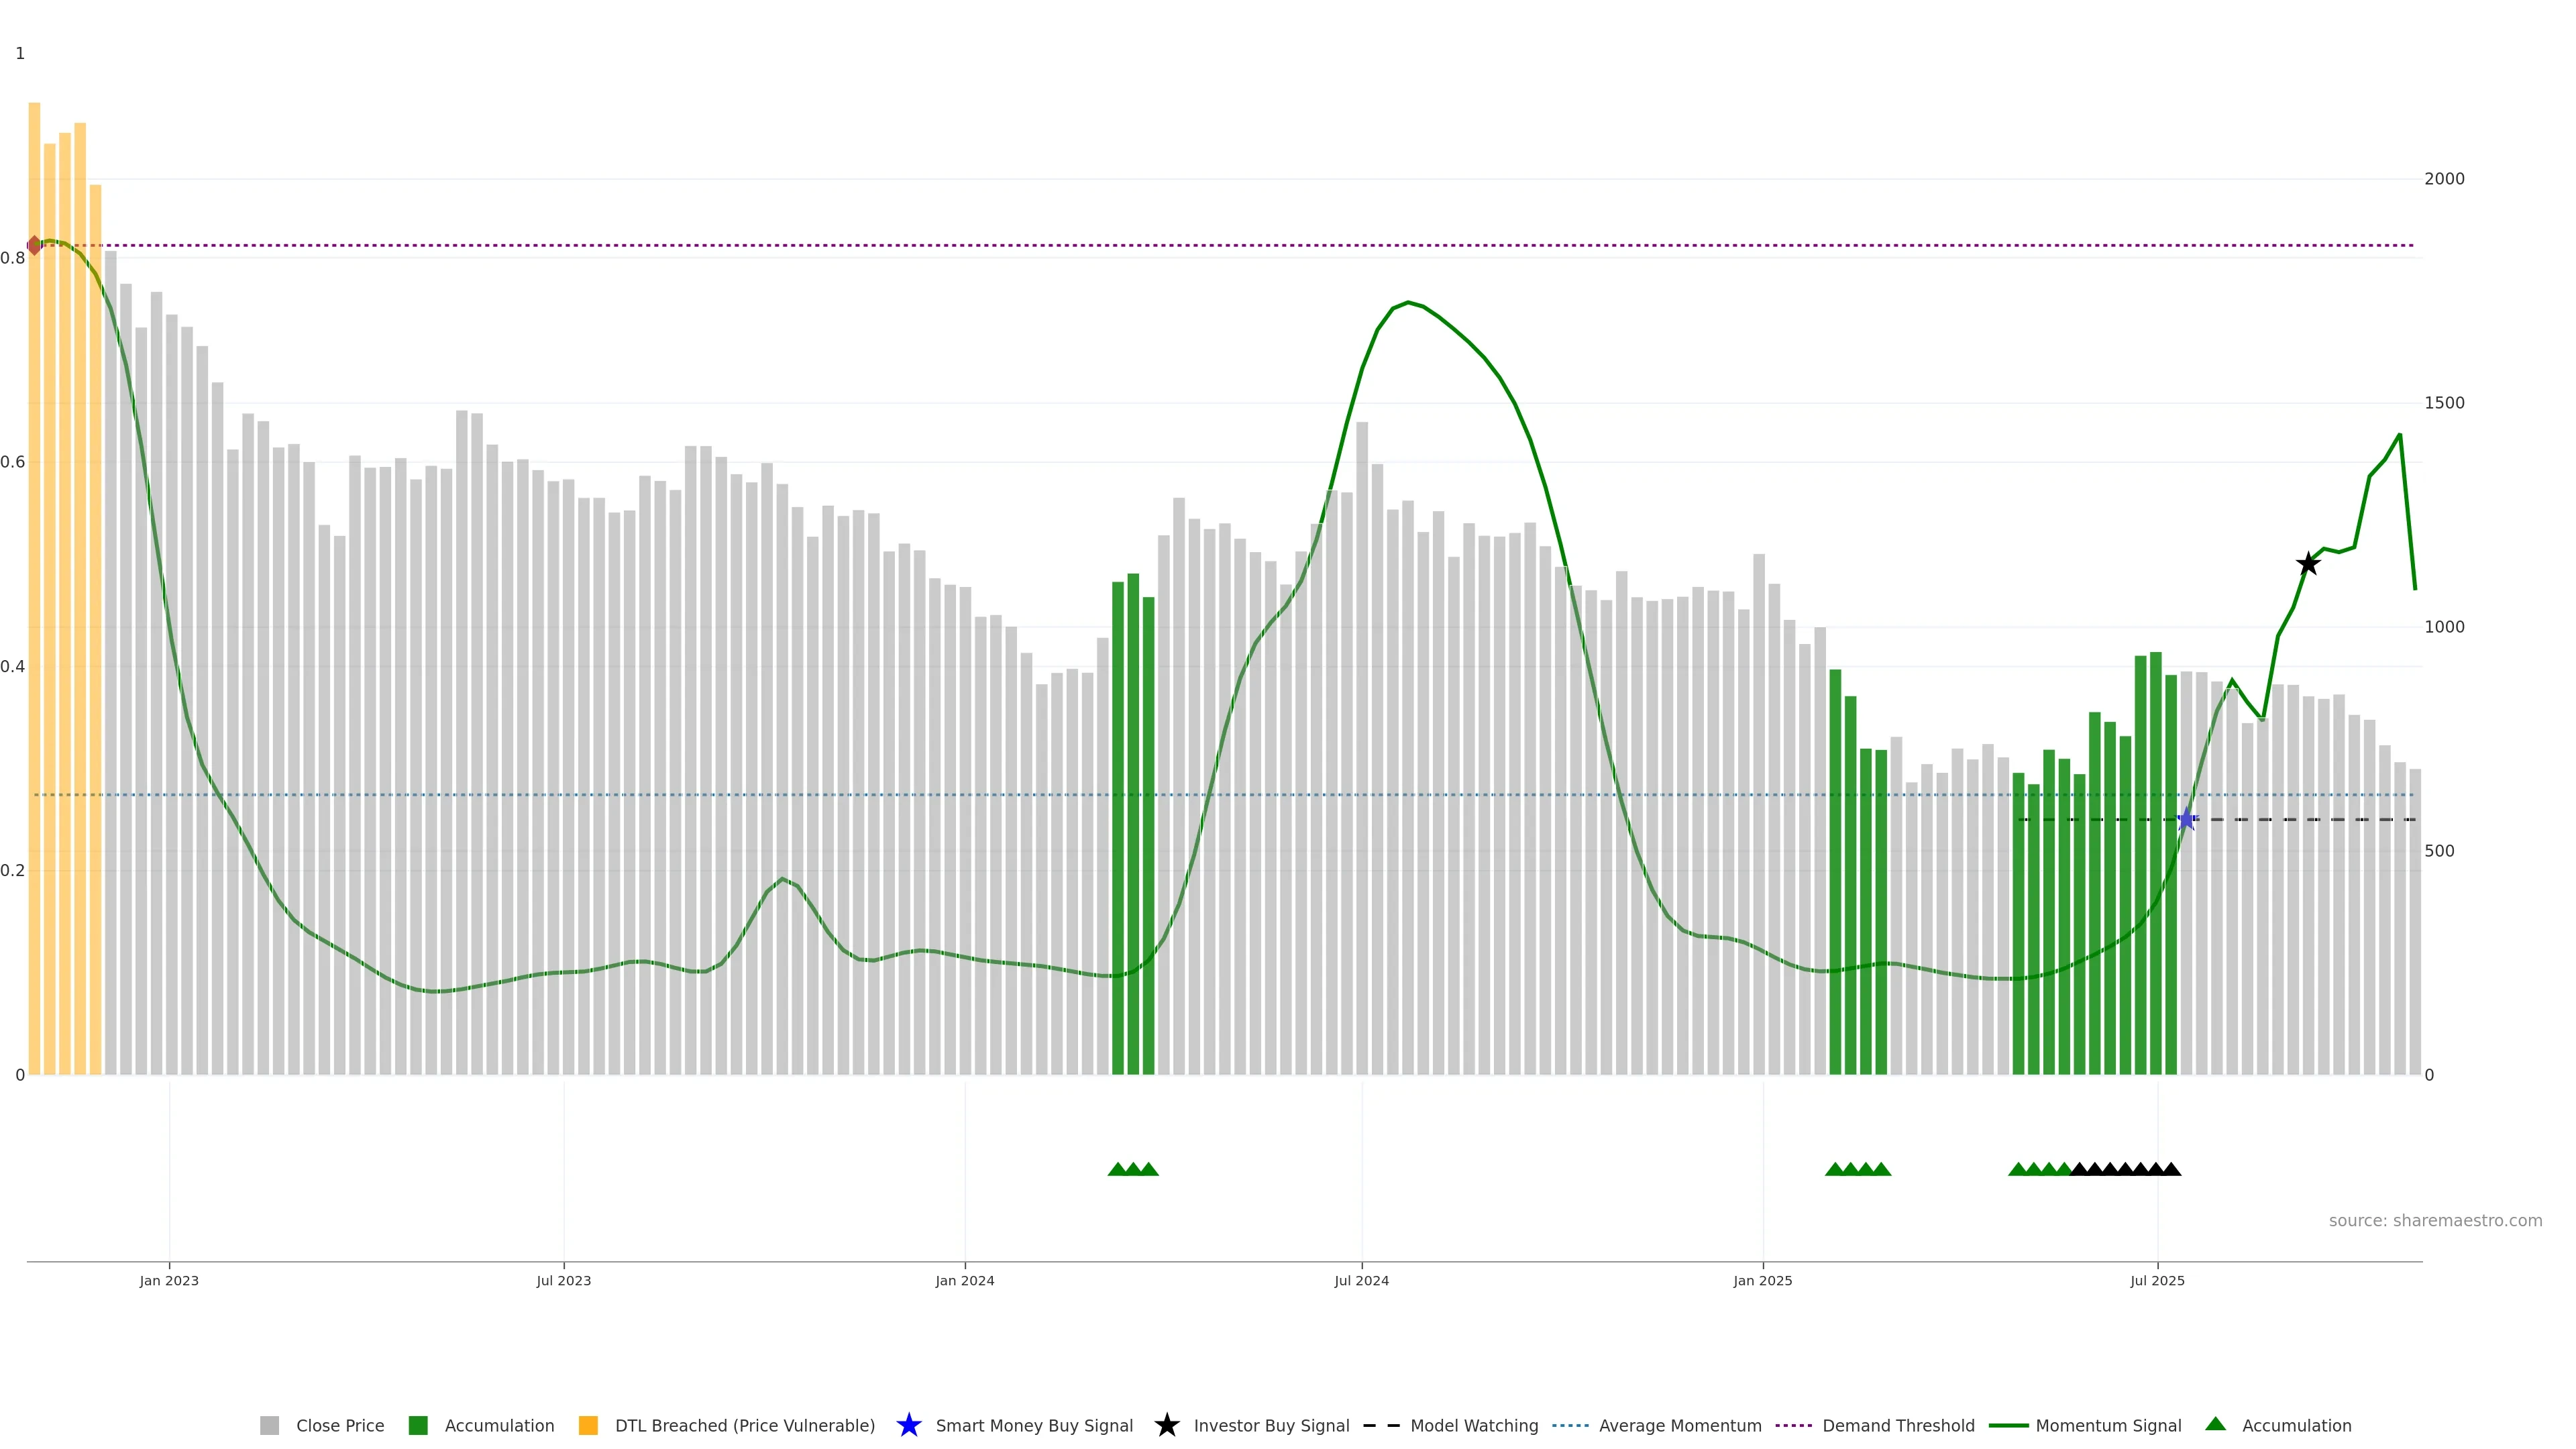Click Smart Money Buy Signal legend star

[908, 1425]
